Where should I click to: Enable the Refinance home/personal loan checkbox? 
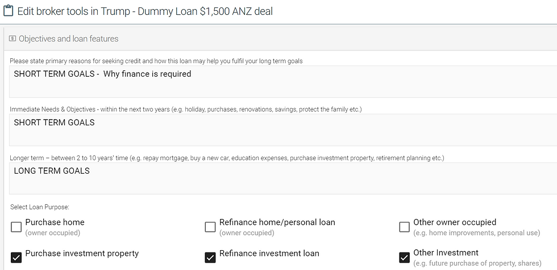[x=210, y=227]
